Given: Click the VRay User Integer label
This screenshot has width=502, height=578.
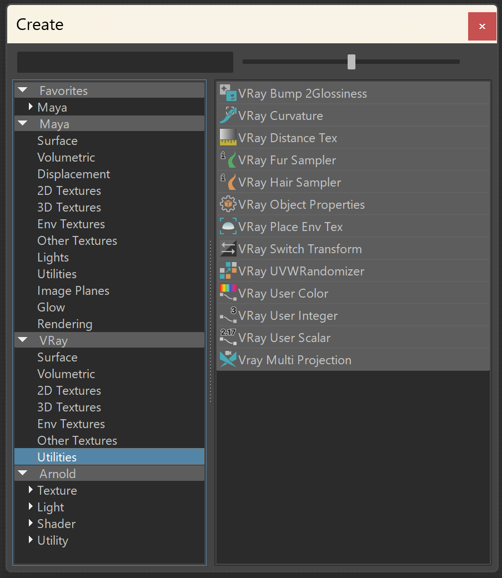Looking at the screenshot, I should [288, 315].
